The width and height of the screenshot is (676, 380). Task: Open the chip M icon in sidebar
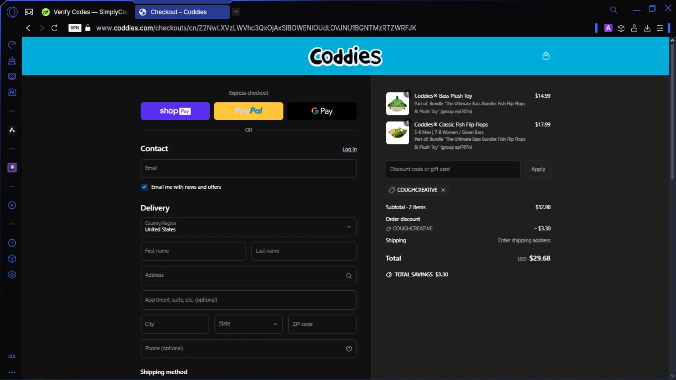click(x=12, y=92)
